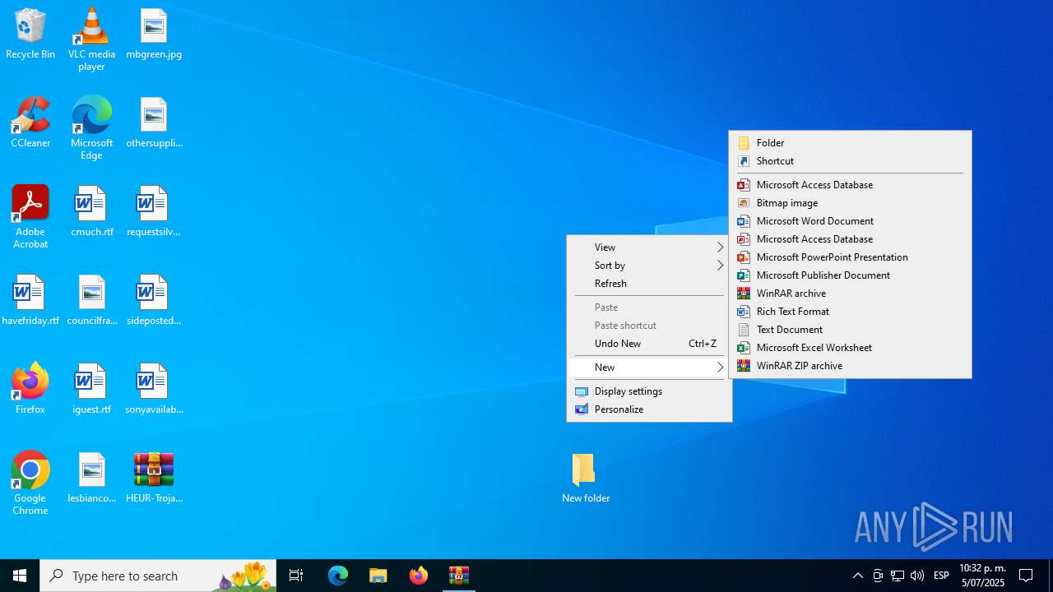The height and width of the screenshot is (592, 1053).
Task: Select the councilfra... image file icon
Action: (91, 301)
